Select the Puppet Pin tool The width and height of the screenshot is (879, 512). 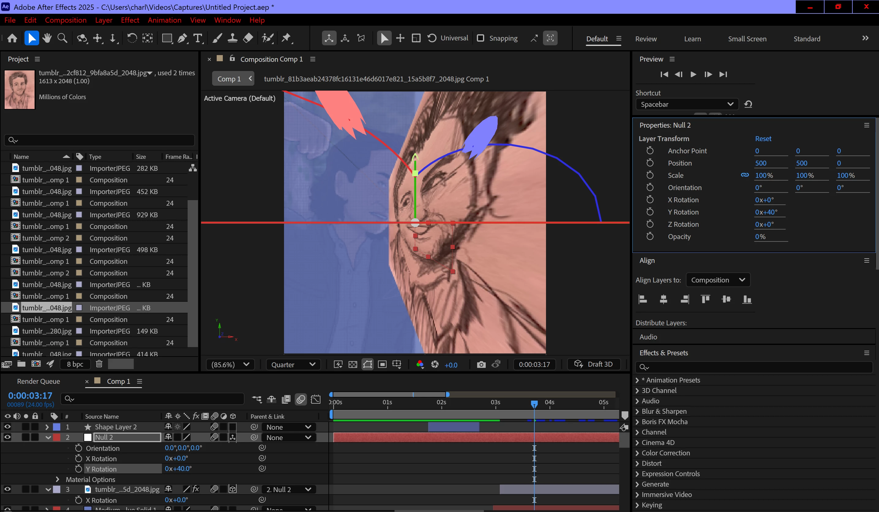point(286,38)
